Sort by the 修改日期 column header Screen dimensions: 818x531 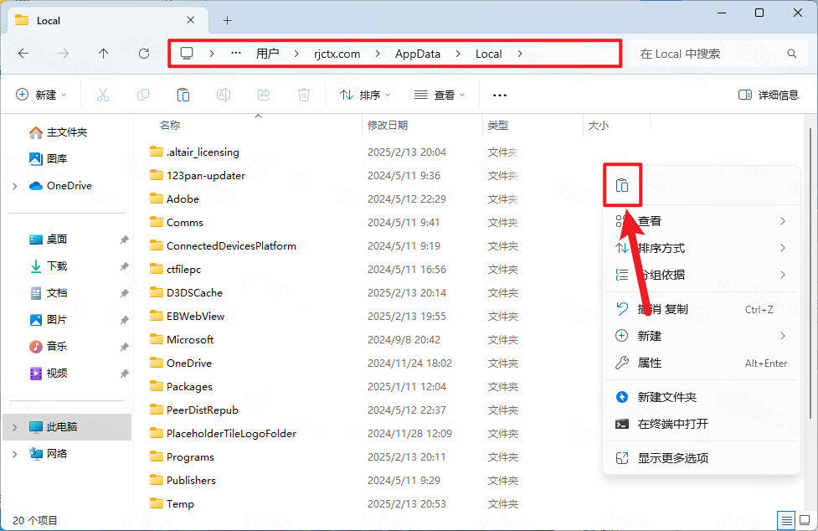click(388, 125)
